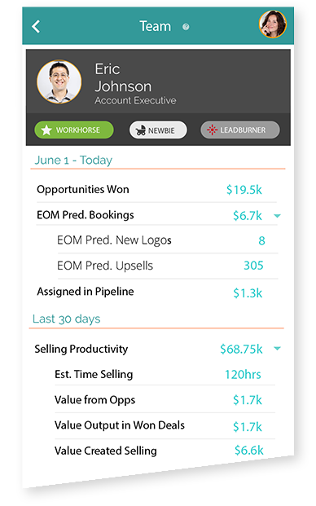The image size is (316, 506).
Task: Tap the Team header title
Action: 155,26
